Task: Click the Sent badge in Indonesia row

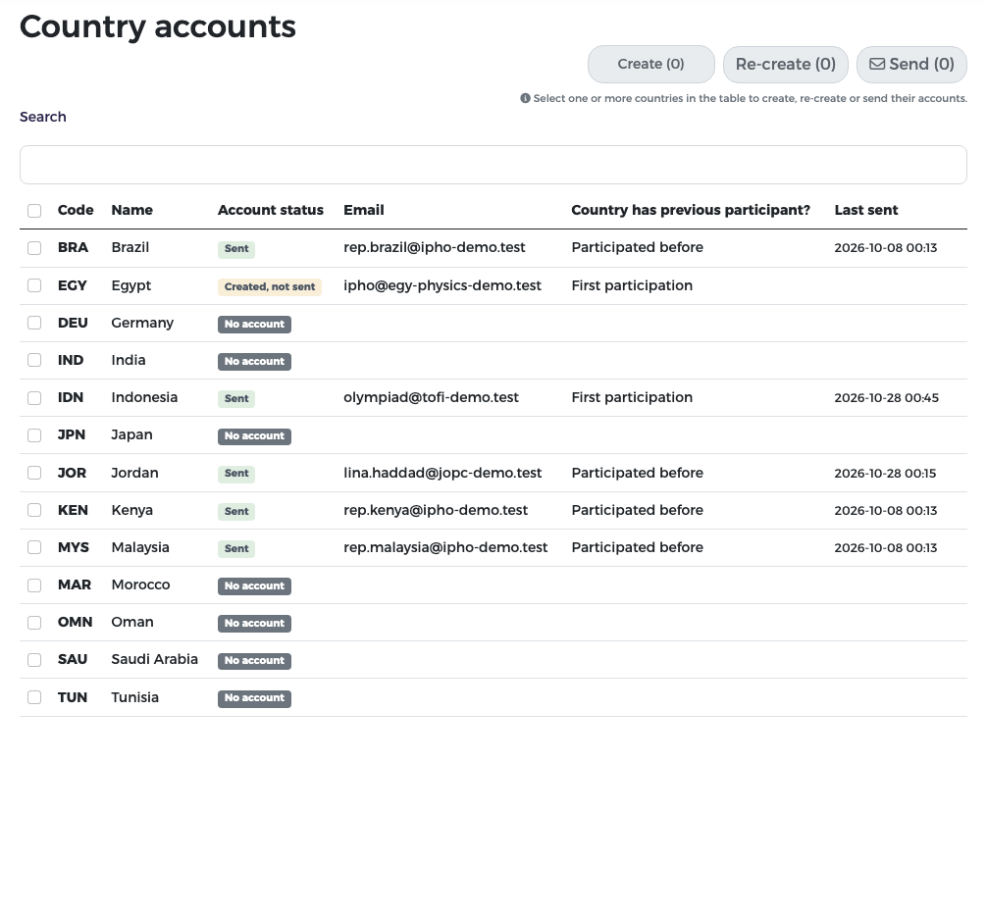Action: coord(236,398)
